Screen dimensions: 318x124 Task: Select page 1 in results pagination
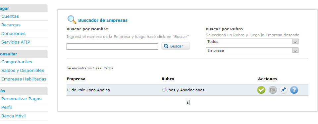(x=187, y=103)
